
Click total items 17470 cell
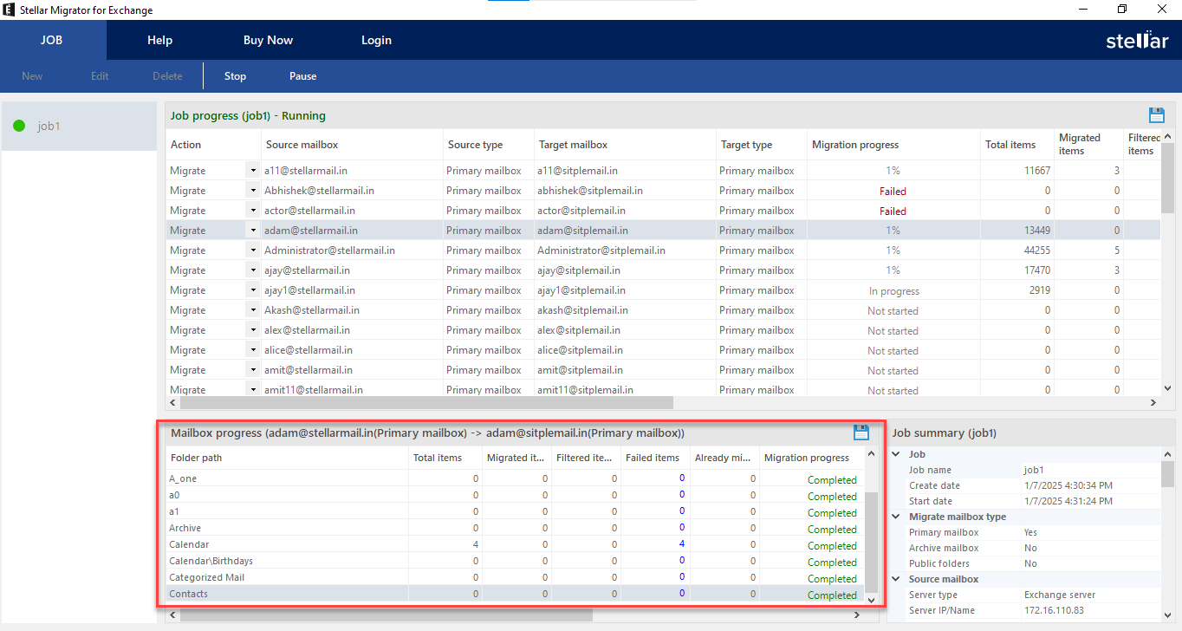[1017, 270]
